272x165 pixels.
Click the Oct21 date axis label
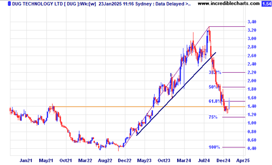66,160
